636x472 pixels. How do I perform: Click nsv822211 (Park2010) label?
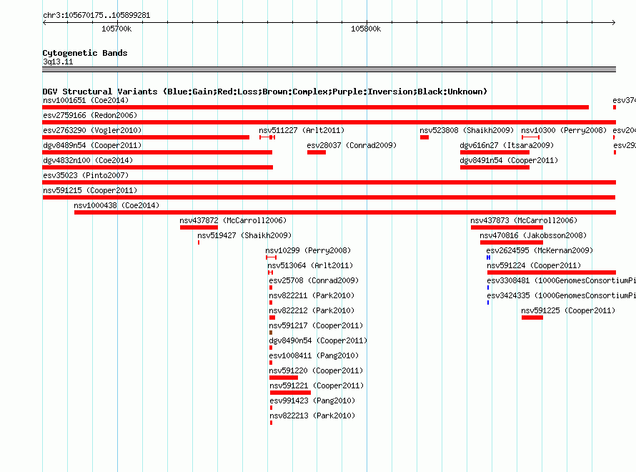[x=312, y=295]
